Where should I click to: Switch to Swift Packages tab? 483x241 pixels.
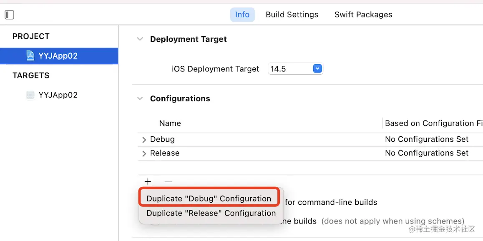click(x=363, y=15)
